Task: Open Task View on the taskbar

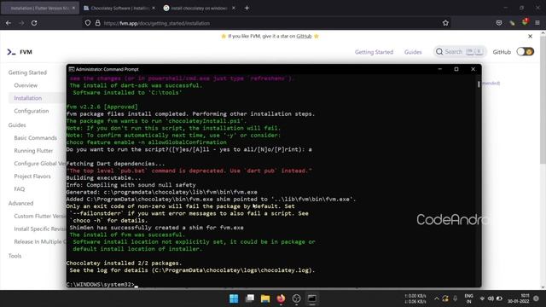Action: click(250, 298)
